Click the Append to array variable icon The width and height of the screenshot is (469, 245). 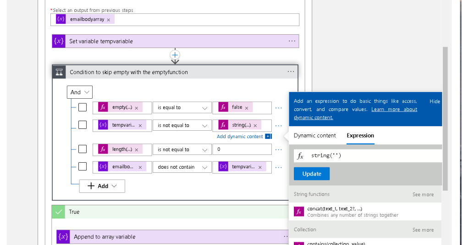click(x=63, y=237)
